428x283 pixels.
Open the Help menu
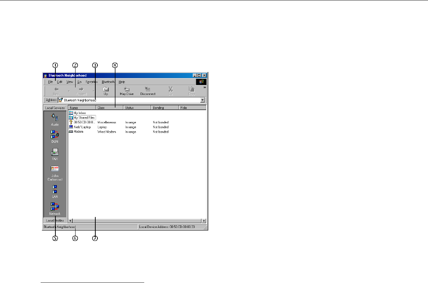(122, 82)
